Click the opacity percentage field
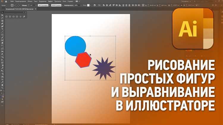Viewport: 223px width, 125px height. point(77,5)
